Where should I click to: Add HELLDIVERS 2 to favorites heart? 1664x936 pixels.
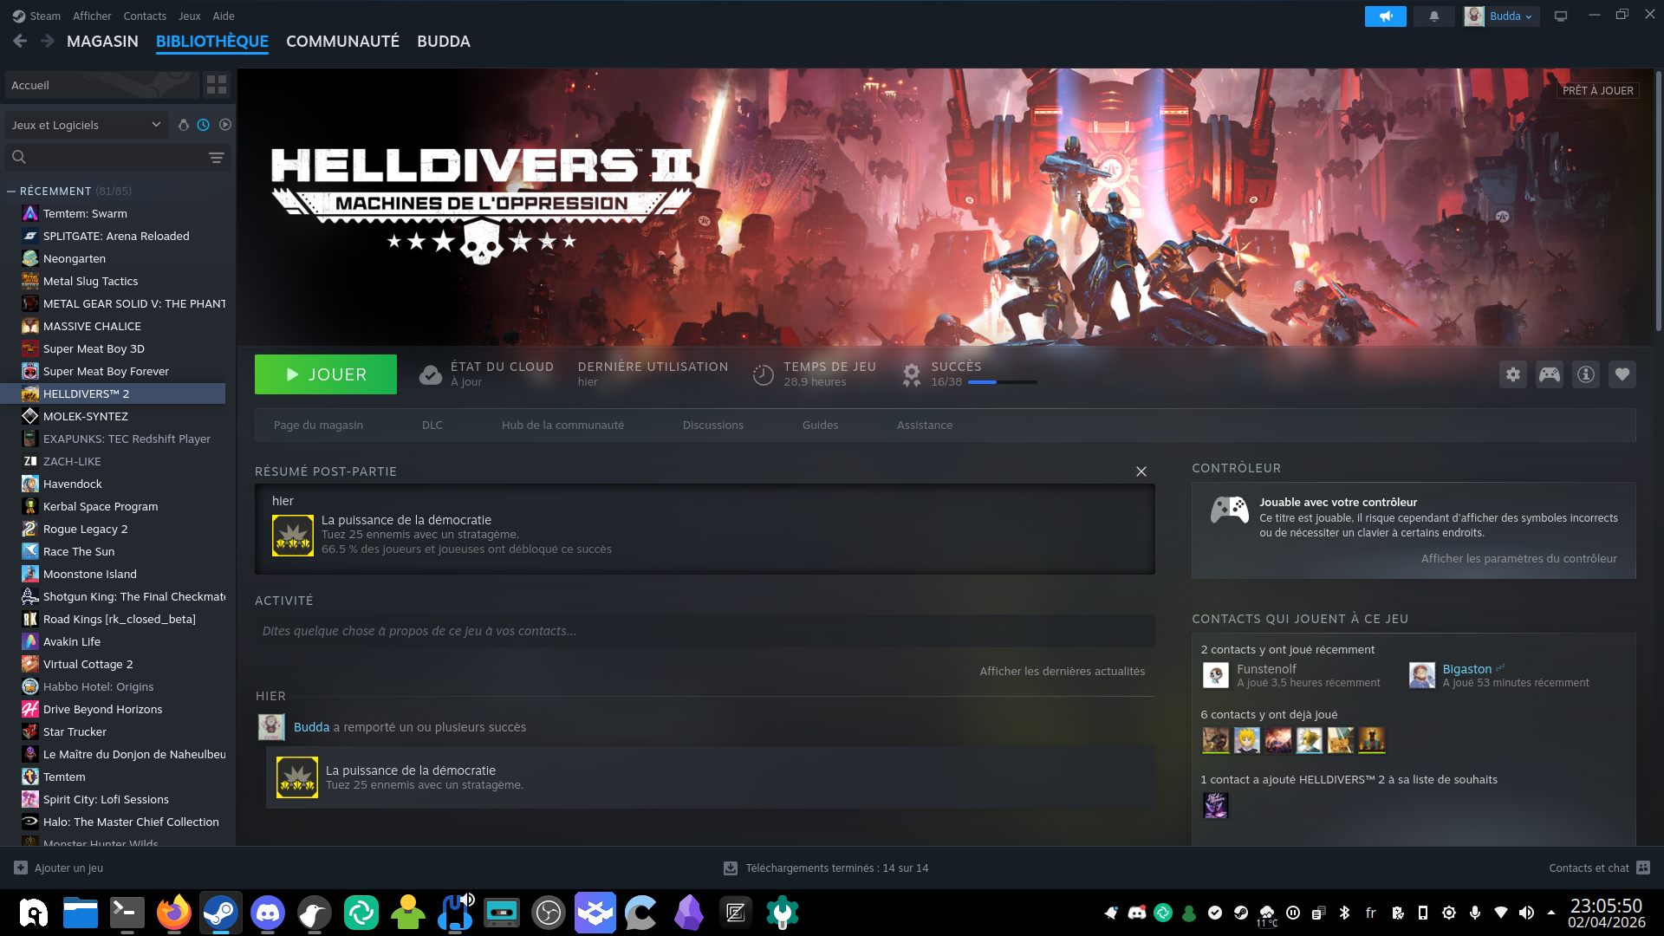point(1622,374)
